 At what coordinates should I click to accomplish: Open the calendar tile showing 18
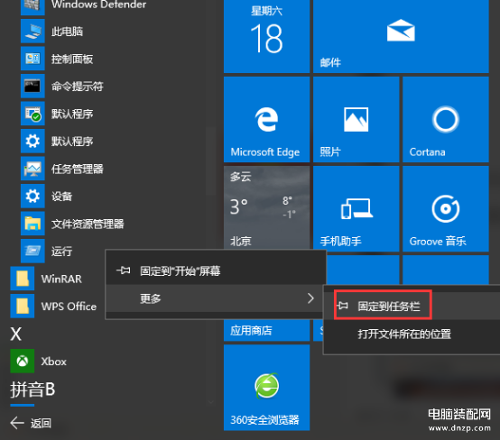(266, 36)
